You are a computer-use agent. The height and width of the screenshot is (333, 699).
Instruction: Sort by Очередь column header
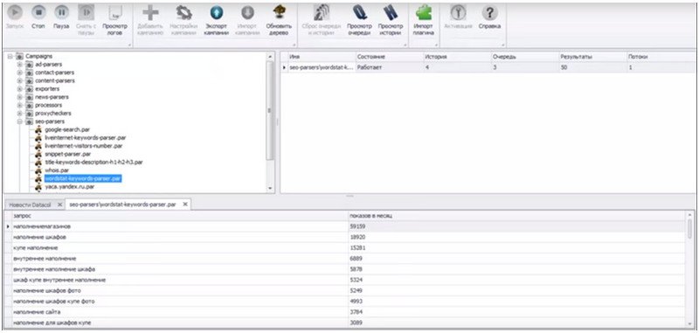point(524,57)
